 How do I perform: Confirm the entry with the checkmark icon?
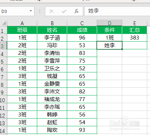tap(64, 11)
